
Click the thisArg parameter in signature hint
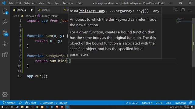93,11
